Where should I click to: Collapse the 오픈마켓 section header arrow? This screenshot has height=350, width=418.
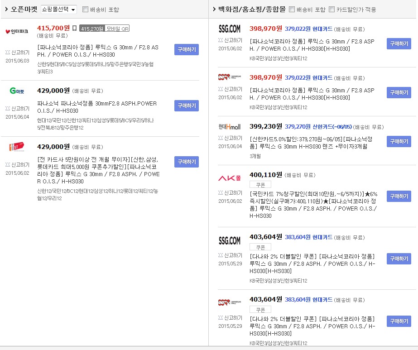[x=7, y=9]
